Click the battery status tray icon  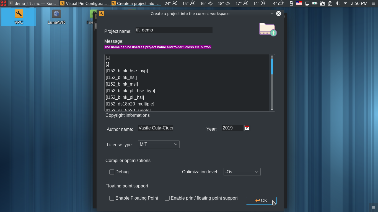(x=314, y=4)
